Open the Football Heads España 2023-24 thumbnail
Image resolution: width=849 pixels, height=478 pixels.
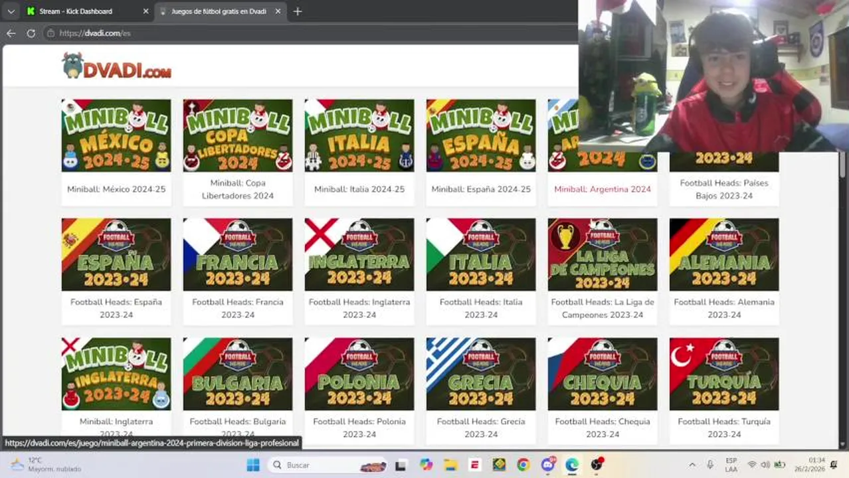pos(116,255)
